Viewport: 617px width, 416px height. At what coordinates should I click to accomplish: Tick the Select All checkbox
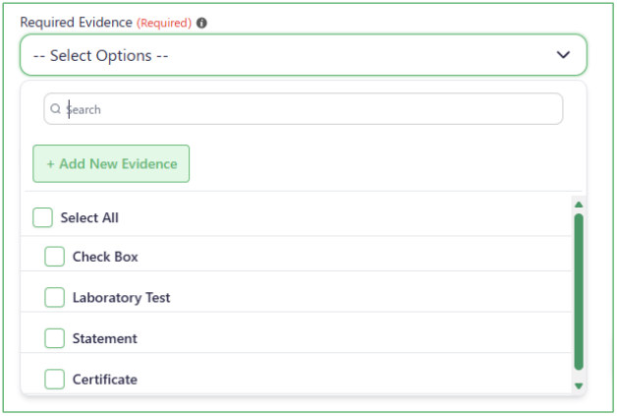pyautogui.click(x=42, y=217)
